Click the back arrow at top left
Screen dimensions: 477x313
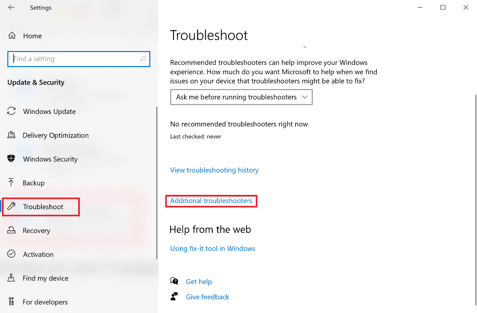pos(11,7)
